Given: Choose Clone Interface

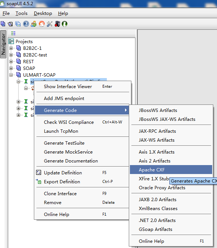Looking at the screenshot, I should point(83,194).
